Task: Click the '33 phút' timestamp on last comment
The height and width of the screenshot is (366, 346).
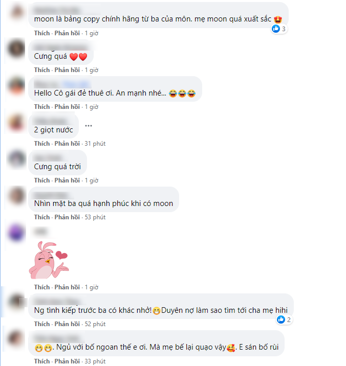Action: 95,361
